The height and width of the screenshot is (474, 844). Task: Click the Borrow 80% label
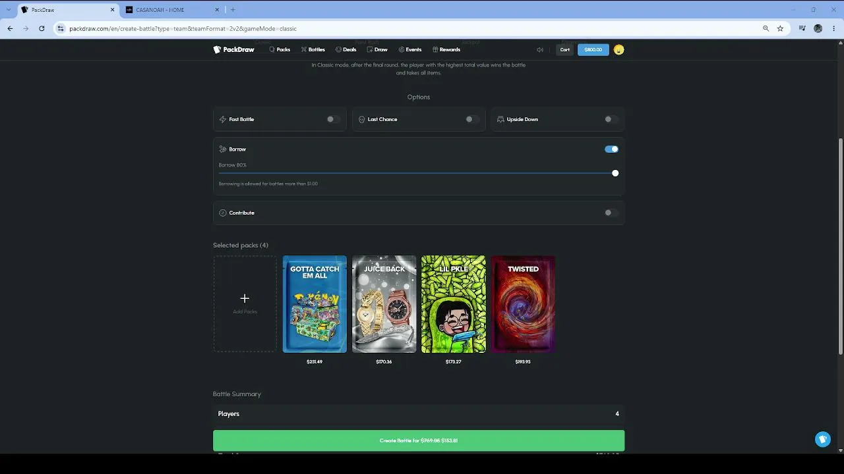click(x=233, y=165)
